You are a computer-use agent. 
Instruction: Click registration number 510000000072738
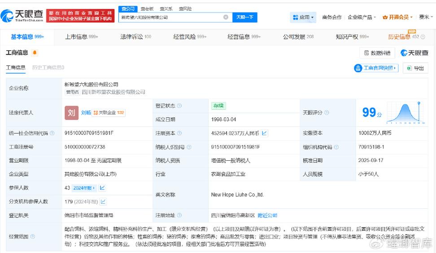(85, 147)
